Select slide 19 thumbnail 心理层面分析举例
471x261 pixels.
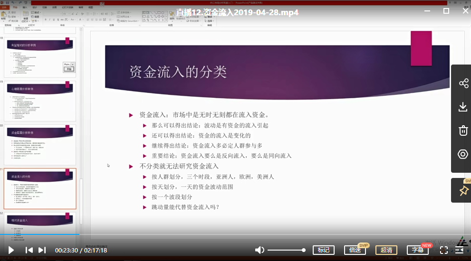point(40,101)
